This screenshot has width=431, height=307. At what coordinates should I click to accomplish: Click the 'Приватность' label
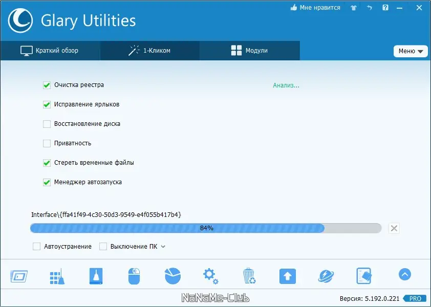[x=73, y=143]
